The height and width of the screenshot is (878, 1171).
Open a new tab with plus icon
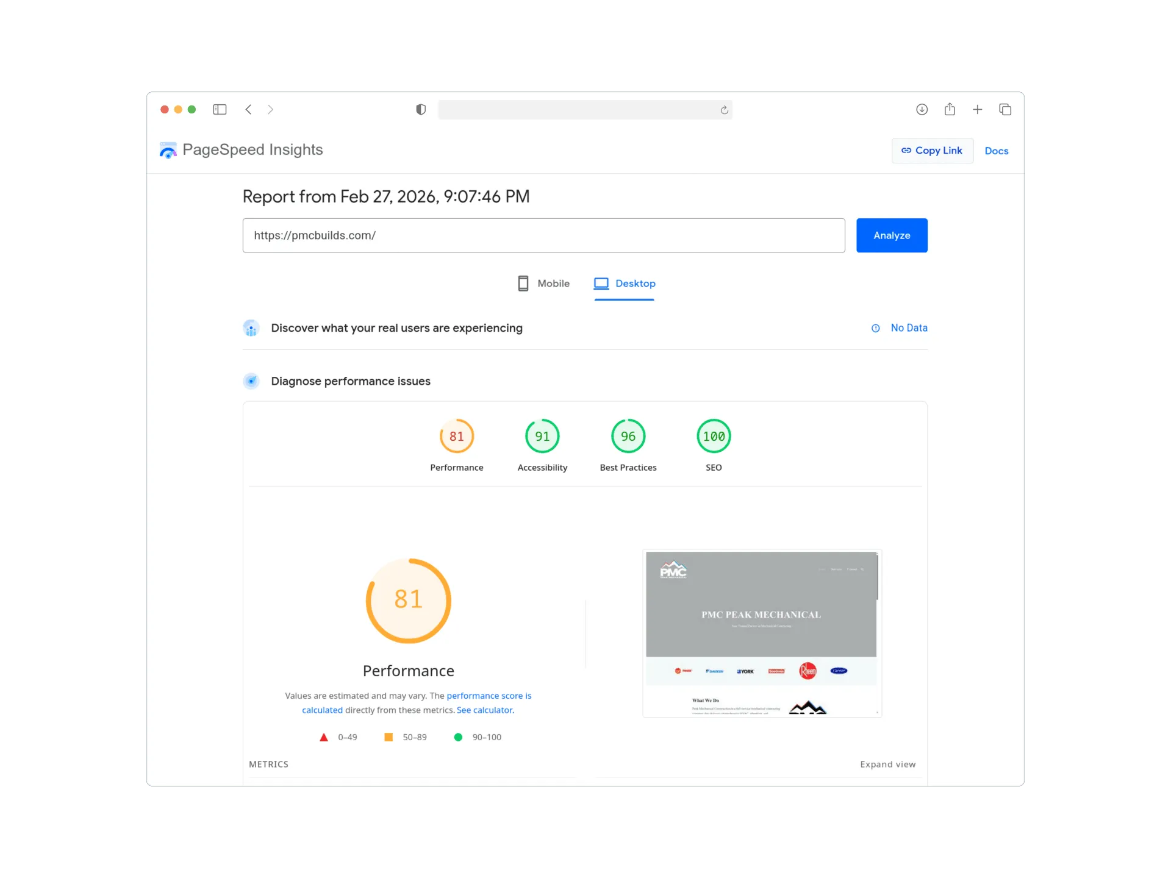[x=977, y=109]
